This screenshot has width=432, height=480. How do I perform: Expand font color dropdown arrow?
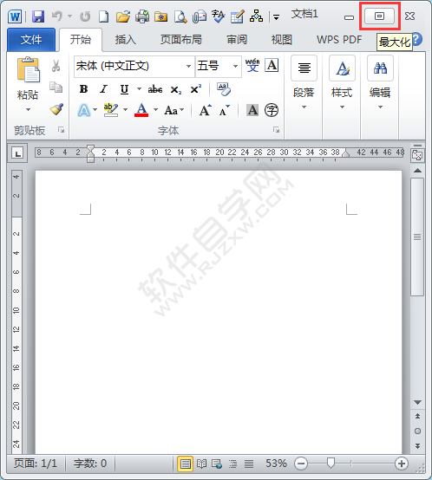point(155,109)
